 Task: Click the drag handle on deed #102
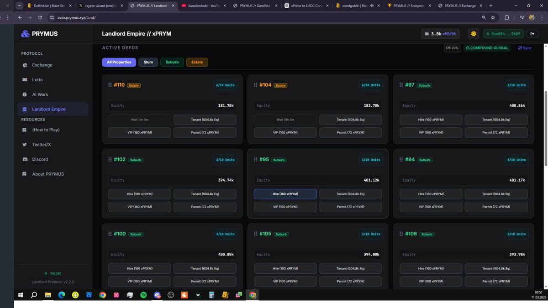tap(110, 160)
